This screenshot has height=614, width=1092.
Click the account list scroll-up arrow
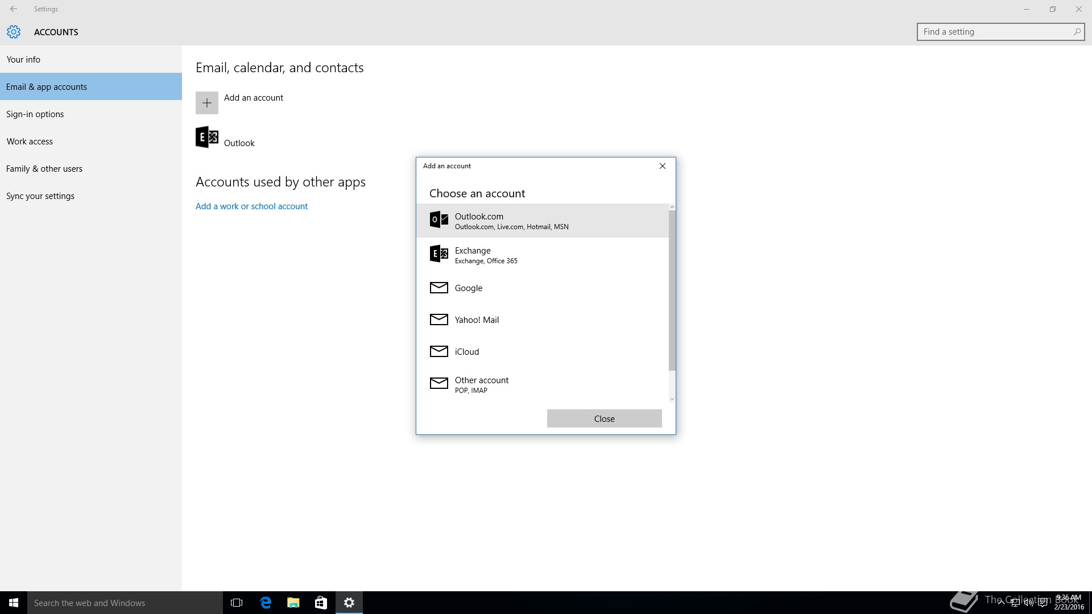(x=672, y=207)
